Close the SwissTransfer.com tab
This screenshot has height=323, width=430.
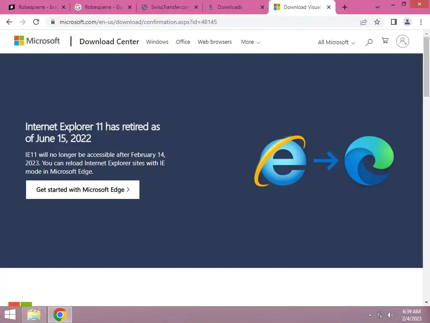196,8
